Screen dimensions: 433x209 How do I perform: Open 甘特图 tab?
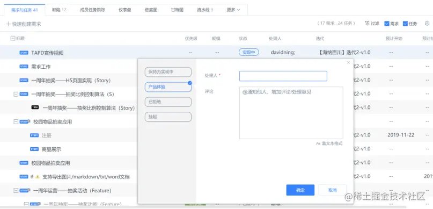pos(177,10)
